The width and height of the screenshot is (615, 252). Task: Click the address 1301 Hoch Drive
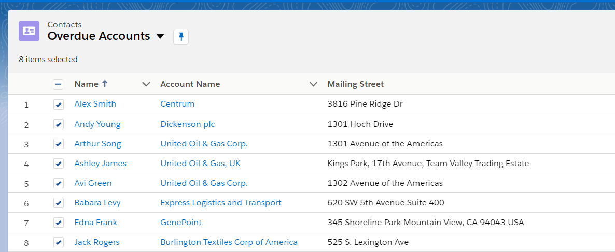click(360, 124)
